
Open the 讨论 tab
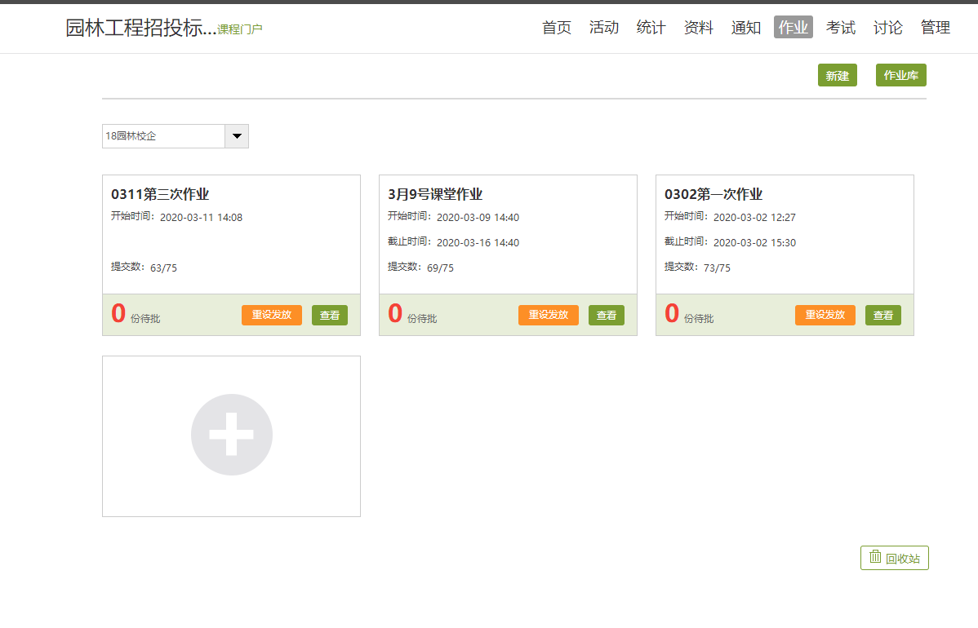tap(888, 28)
